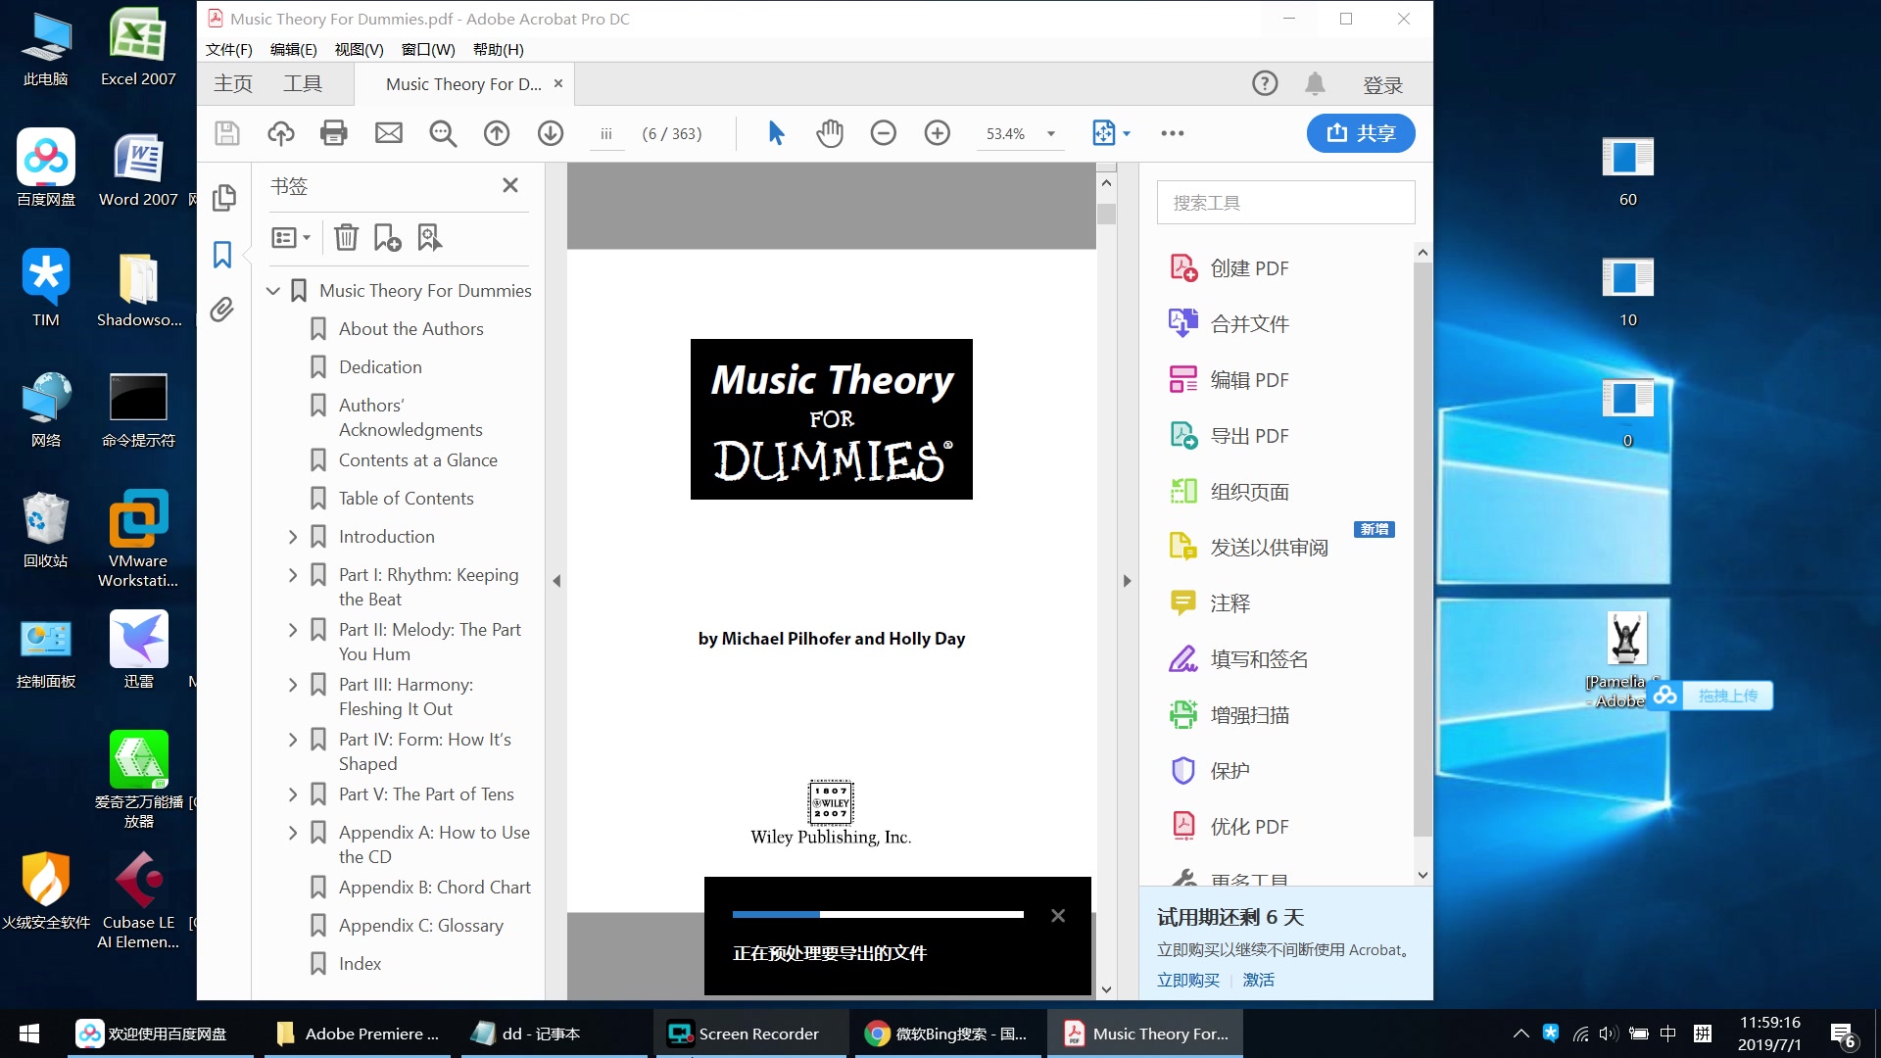Collapse Music Theory For Dummies bookmark

pos(273,291)
